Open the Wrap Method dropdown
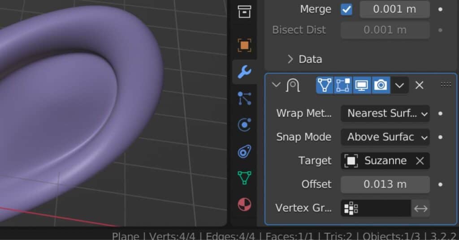Screen dimensions: 459x240 click(x=385, y=113)
